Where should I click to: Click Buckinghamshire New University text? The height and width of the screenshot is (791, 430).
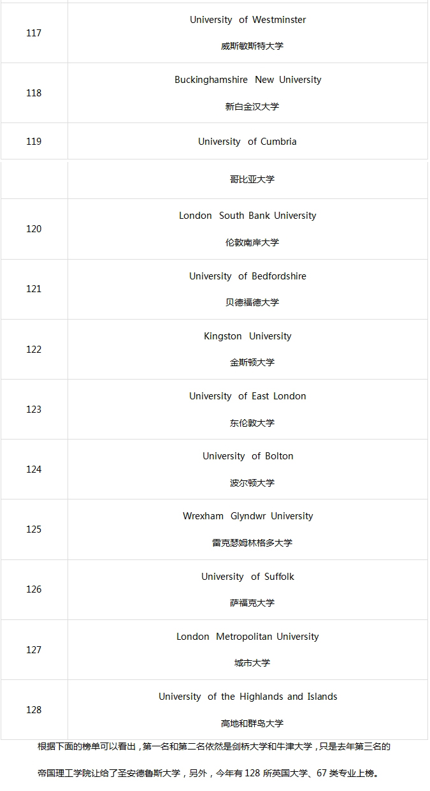point(248,80)
